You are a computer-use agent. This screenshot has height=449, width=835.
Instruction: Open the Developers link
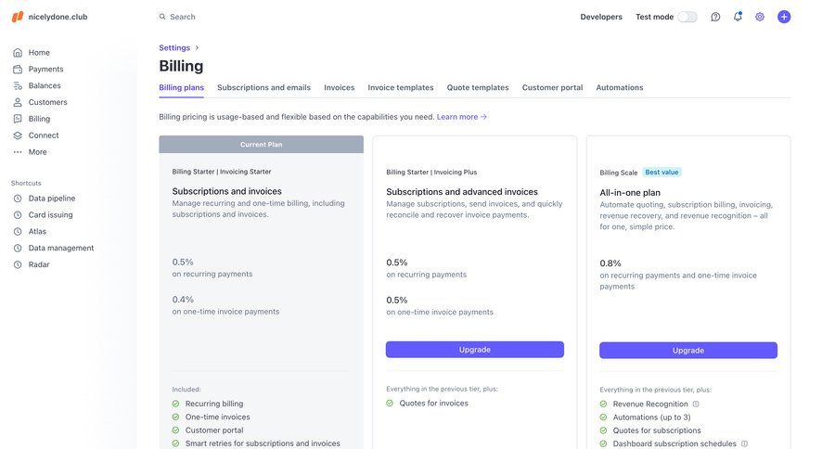pos(601,17)
